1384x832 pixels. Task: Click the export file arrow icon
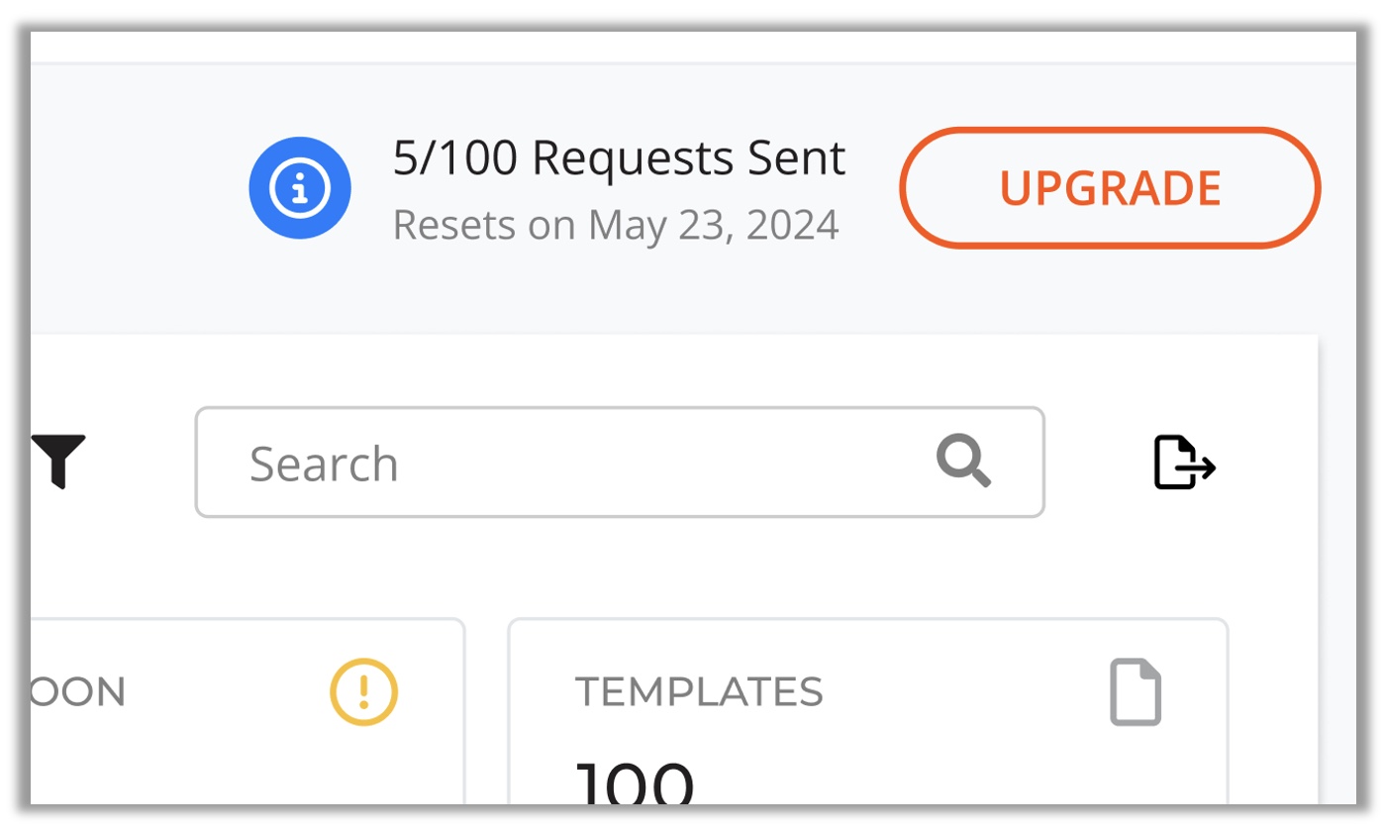1184,462
